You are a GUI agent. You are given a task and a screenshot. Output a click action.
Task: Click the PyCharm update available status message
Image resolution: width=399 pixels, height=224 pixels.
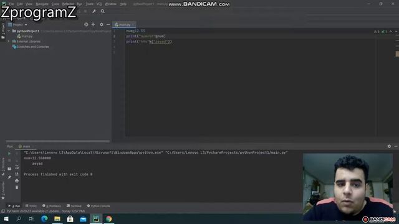[x=46, y=211]
